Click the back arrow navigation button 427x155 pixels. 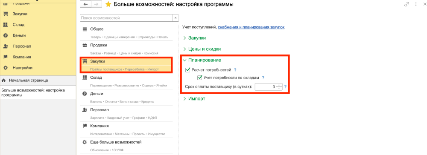[86, 4]
